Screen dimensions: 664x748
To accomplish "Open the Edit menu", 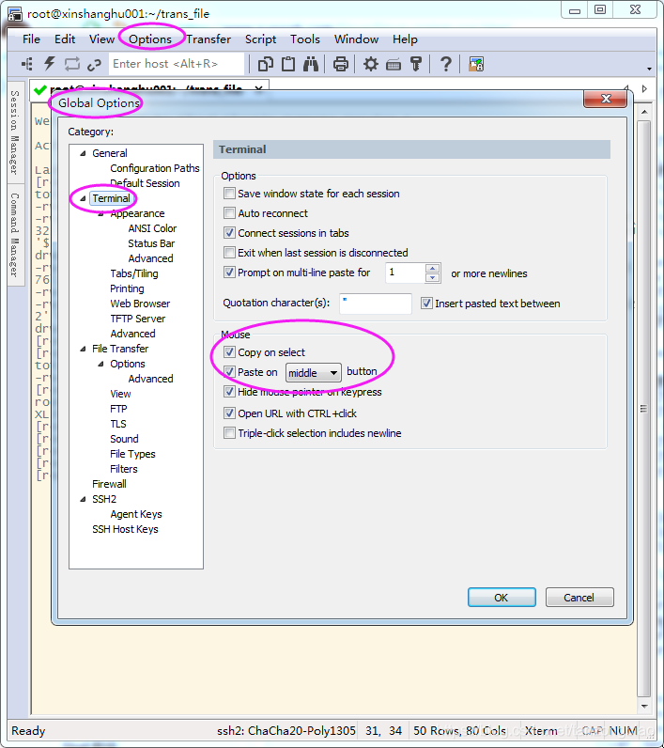I will [x=65, y=39].
